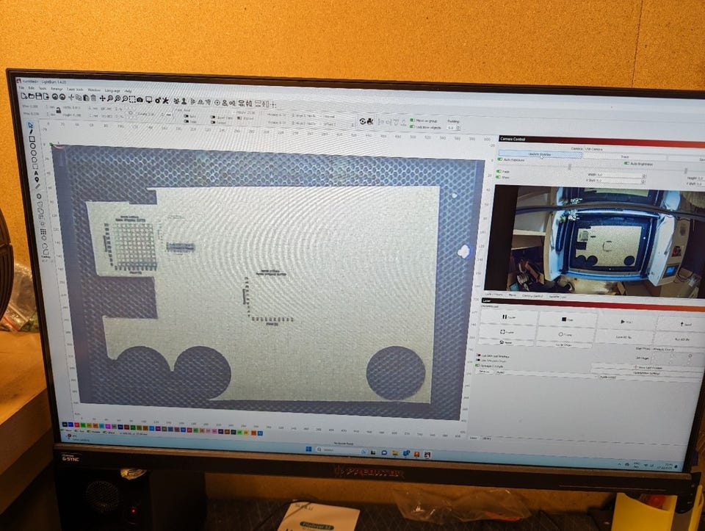This screenshot has height=531, width=705.
Task: Open Device Settings wrench icon
Action: click(165, 100)
